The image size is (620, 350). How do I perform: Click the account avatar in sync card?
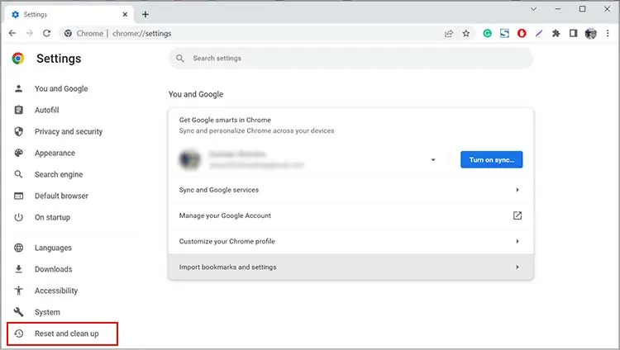190,159
